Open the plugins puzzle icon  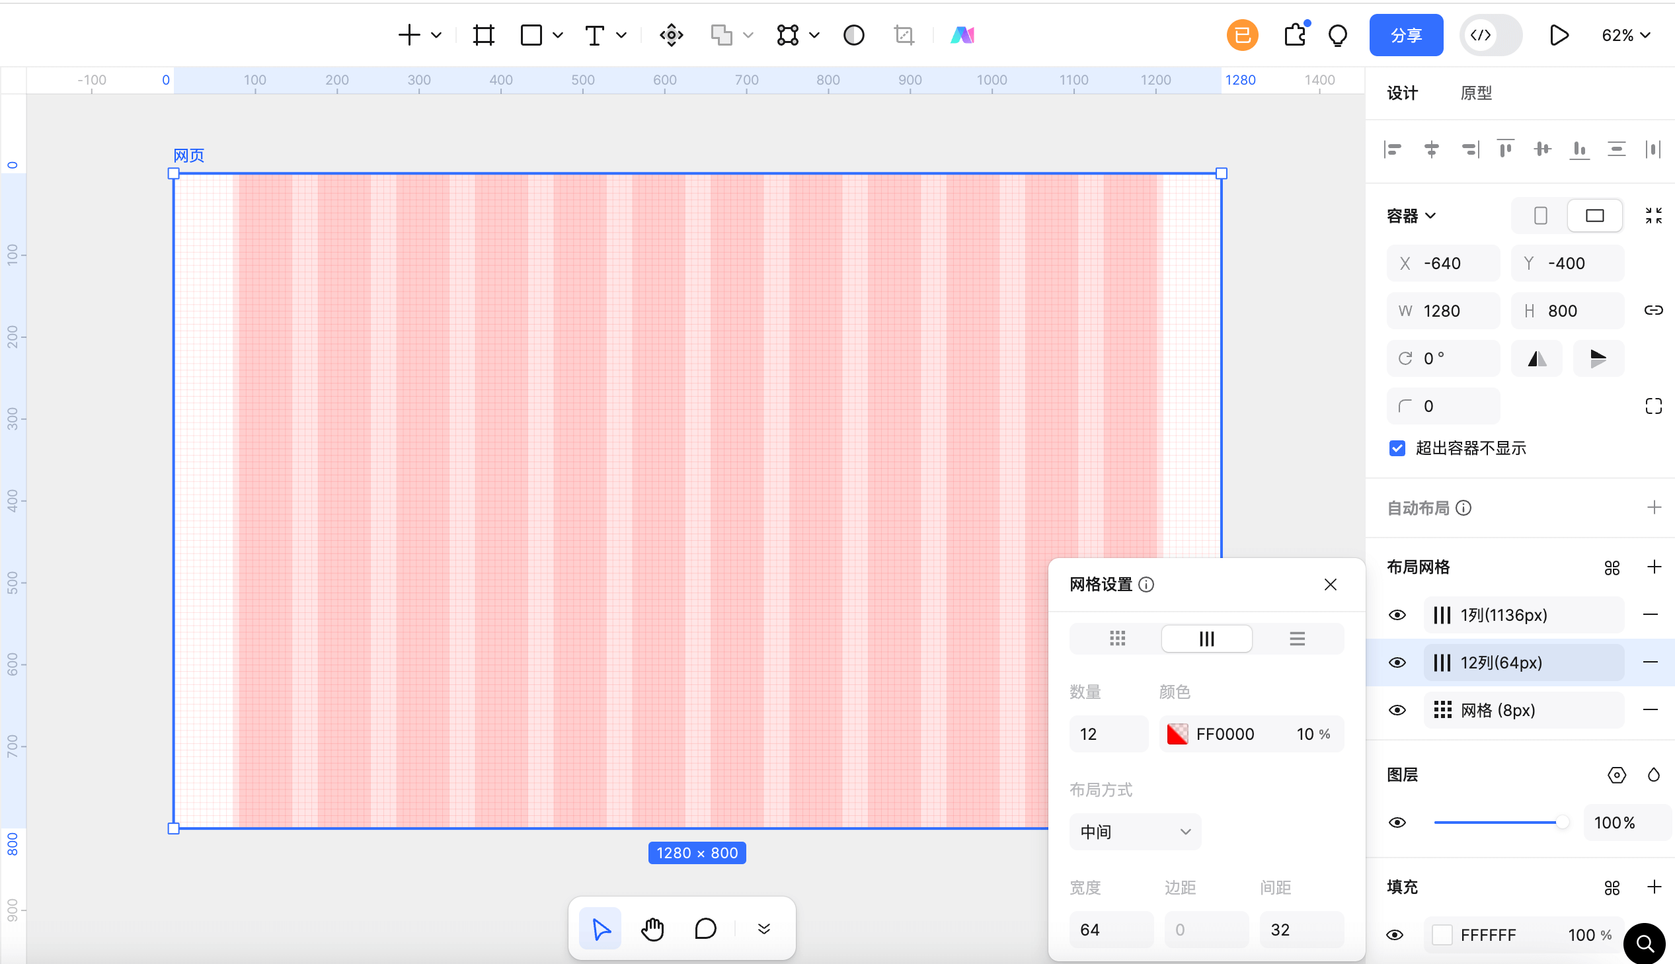click(1295, 35)
